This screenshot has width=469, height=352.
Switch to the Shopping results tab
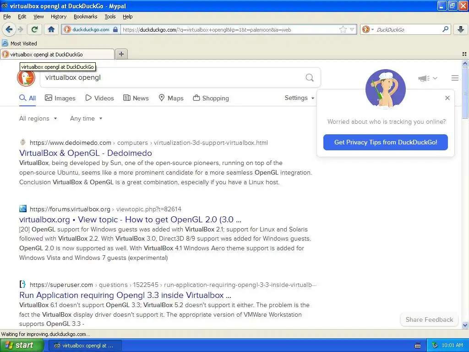pyautogui.click(x=211, y=98)
